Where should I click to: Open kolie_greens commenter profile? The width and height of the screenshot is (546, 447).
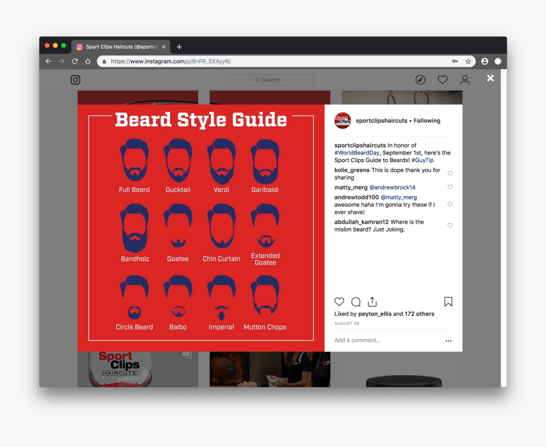[x=352, y=170]
